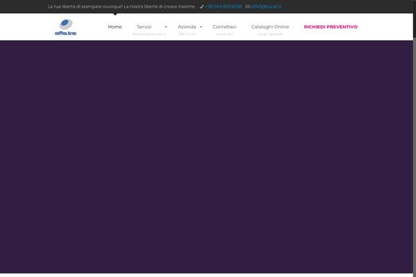Click the active-page pointer above Home
Viewport: 416px width, 277px height.
[x=115, y=15]
